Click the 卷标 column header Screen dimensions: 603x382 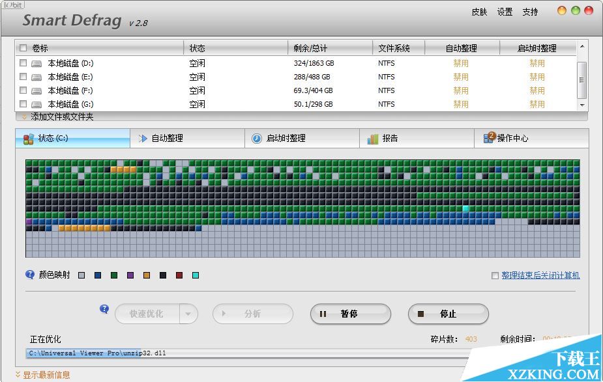(100, 48)
